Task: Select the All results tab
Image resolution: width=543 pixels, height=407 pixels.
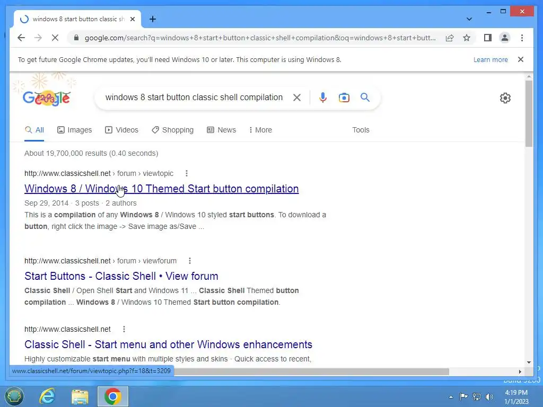Action: tap(34, 130)
